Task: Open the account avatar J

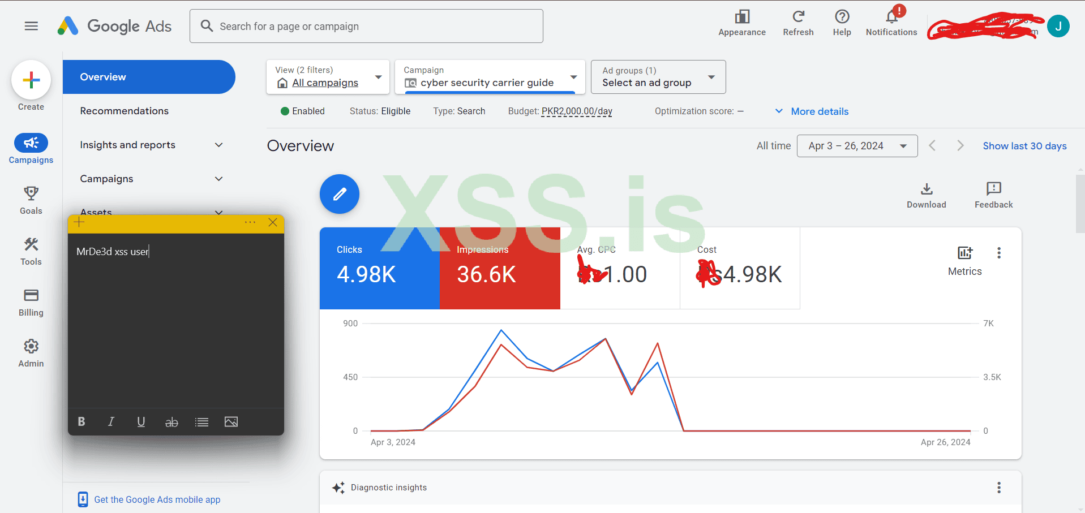Action: tap(1058, 26)
